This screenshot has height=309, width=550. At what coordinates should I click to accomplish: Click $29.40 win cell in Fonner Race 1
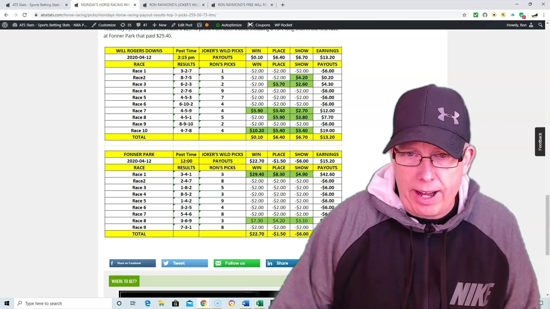click(257, 174)
